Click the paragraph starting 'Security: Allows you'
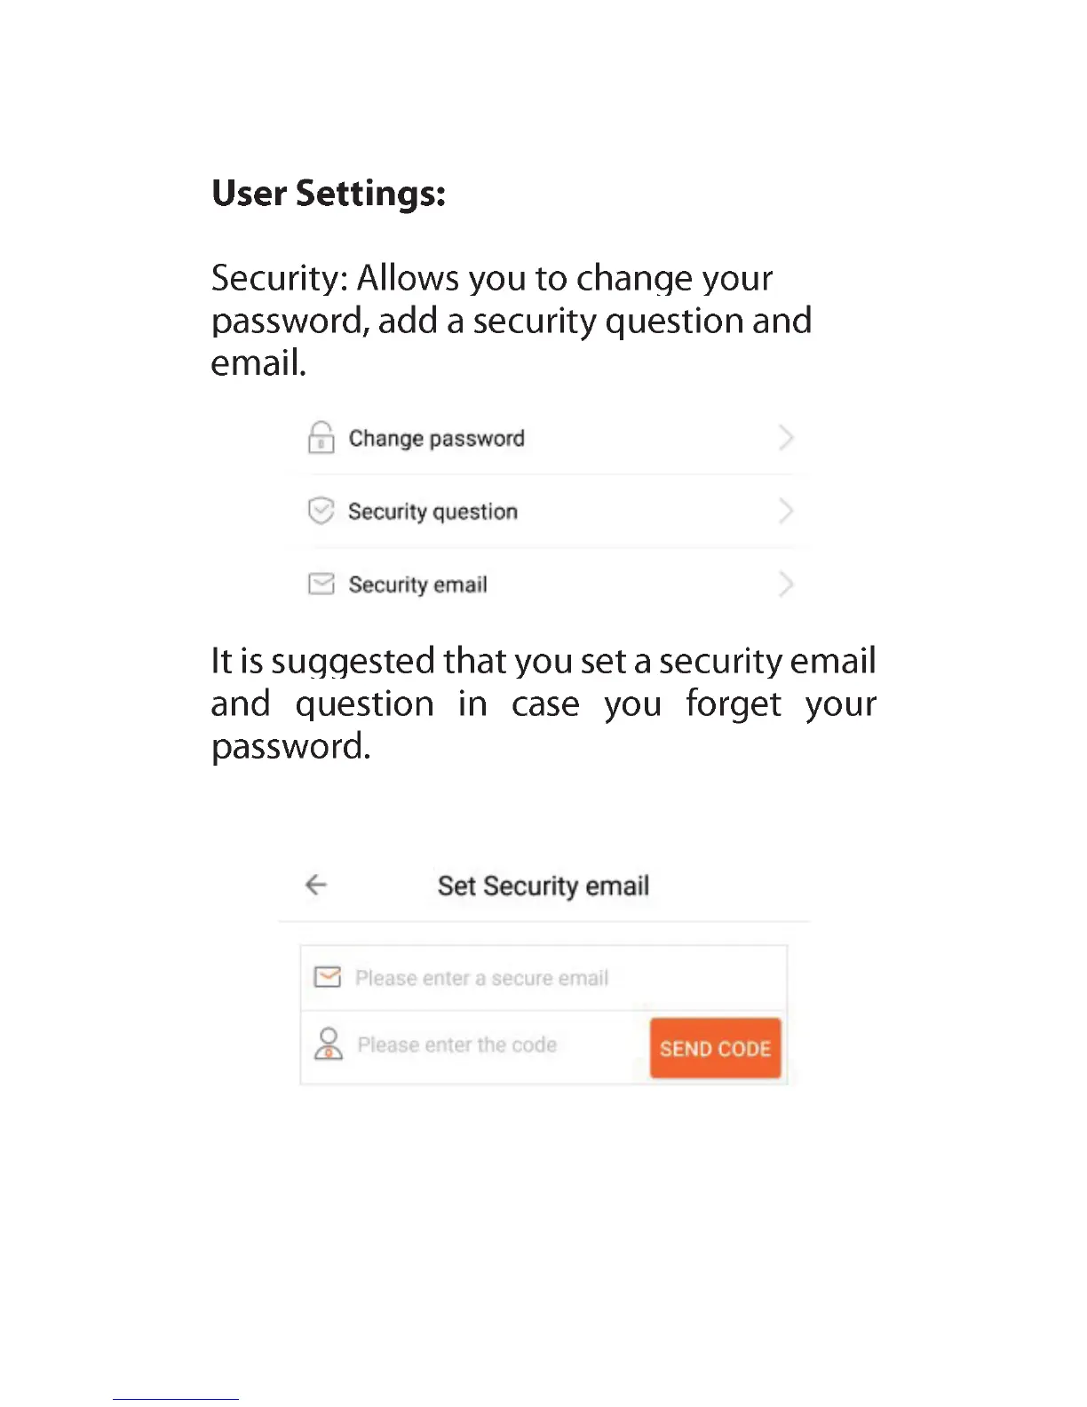1087x1407 pixels. click(511, 321)
